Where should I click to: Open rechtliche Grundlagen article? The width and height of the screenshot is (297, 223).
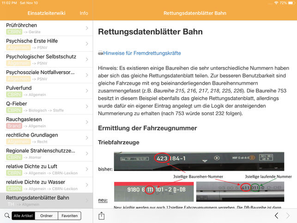42,138
